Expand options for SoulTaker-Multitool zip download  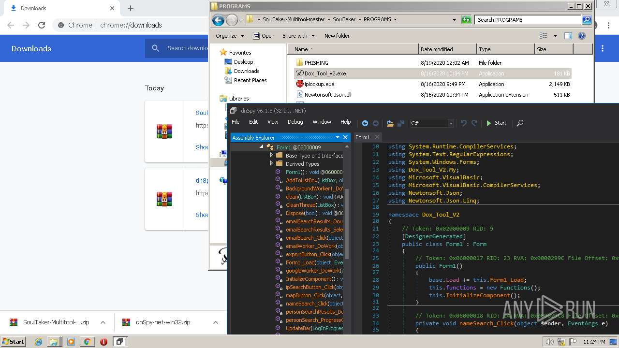tap(103, 322)
